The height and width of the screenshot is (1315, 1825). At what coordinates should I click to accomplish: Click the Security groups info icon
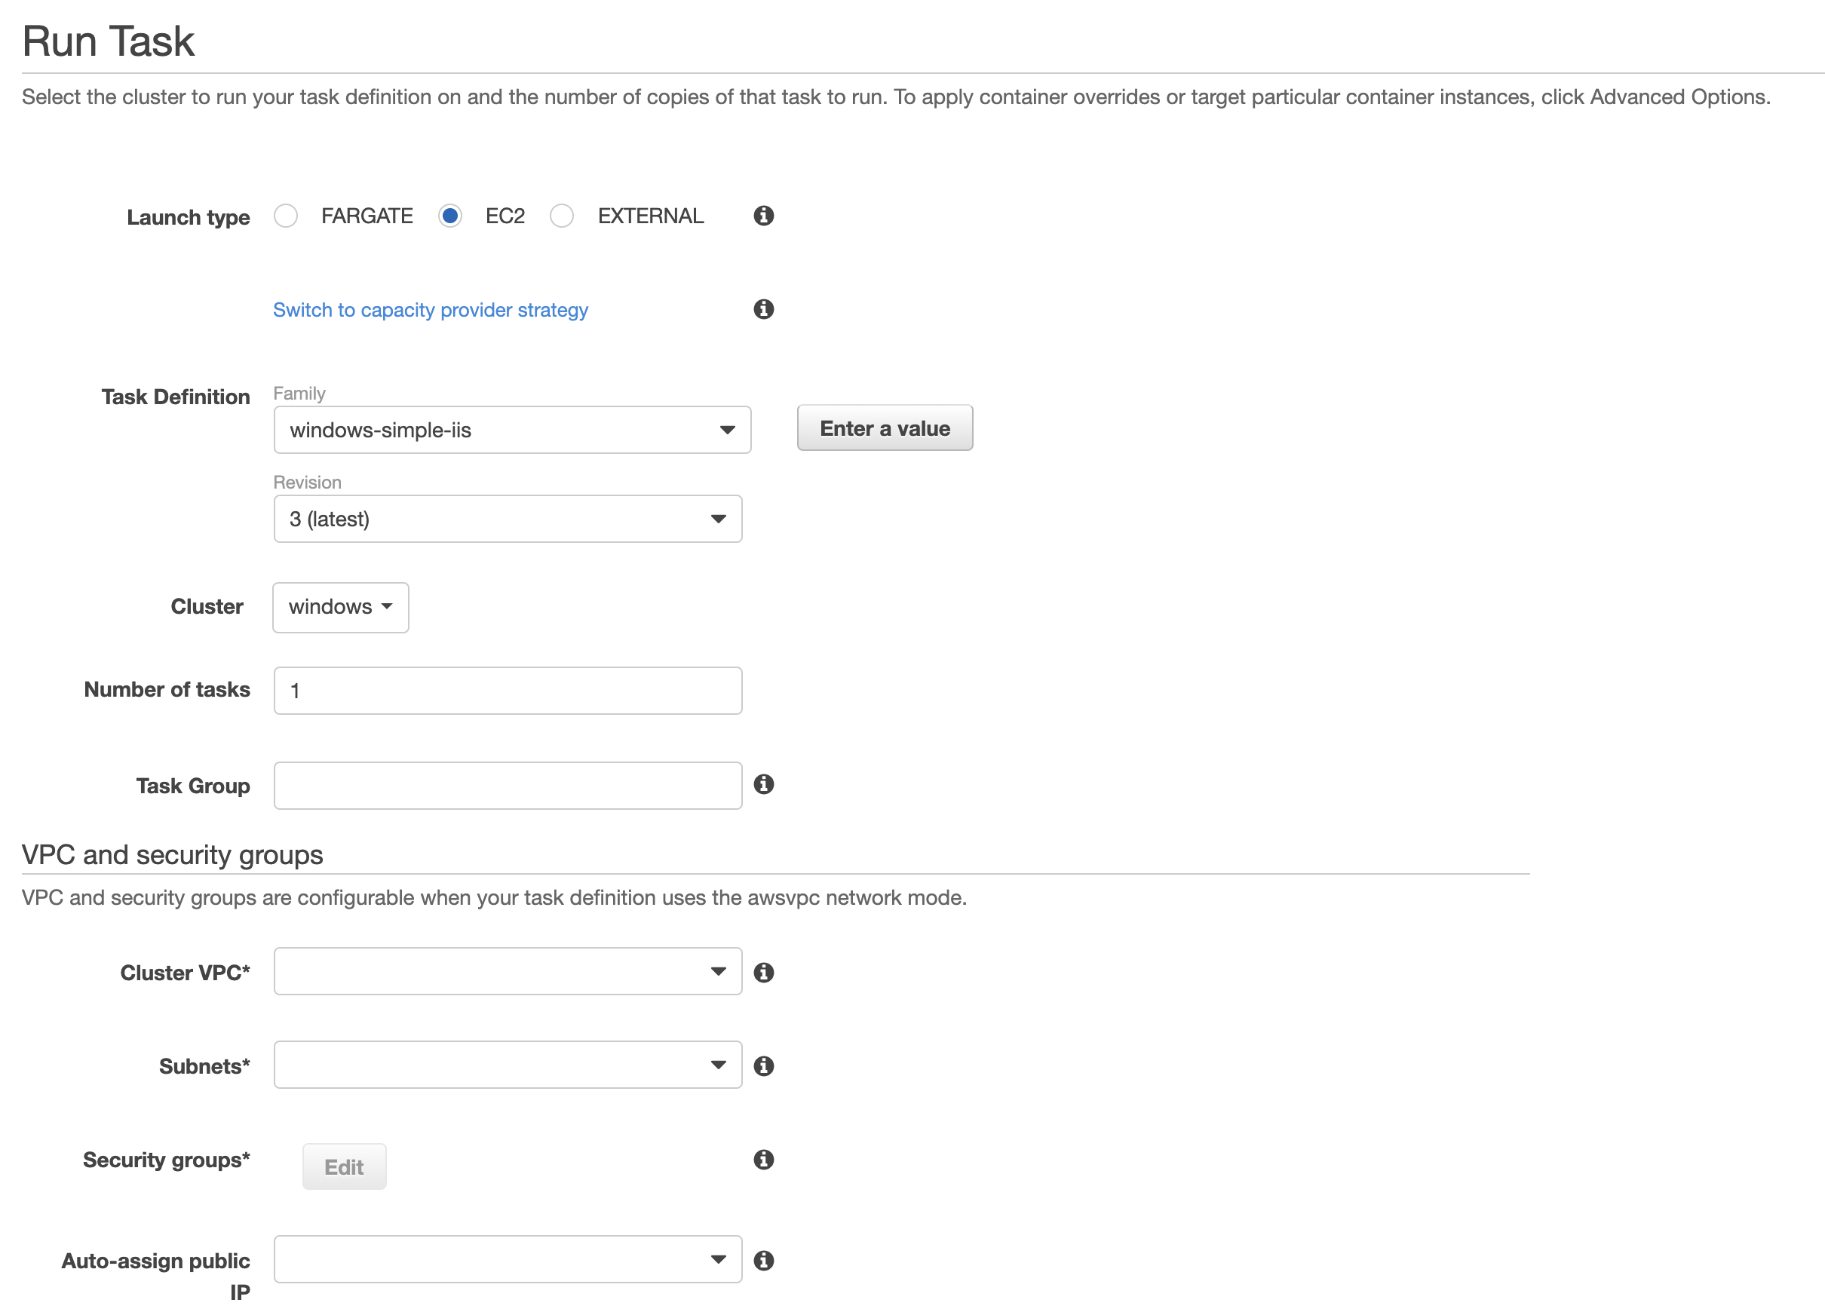coord(763,1159)
